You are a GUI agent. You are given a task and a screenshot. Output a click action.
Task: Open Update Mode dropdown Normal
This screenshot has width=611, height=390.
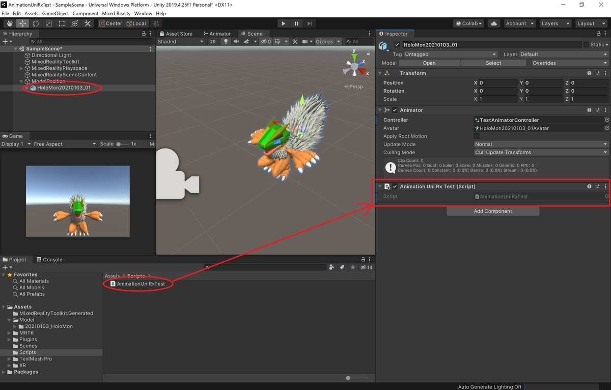coord(541,145)
